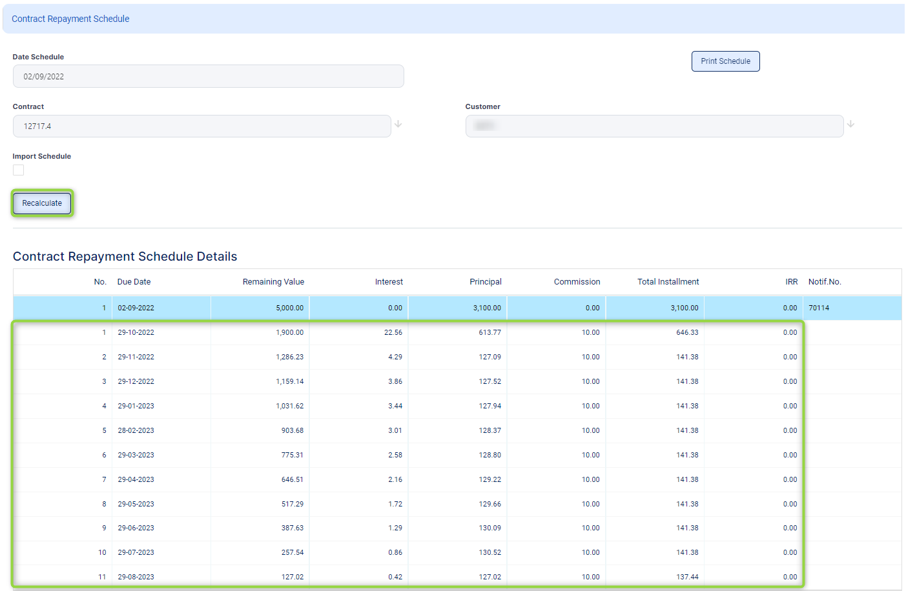Click the 1,286.23 remaining value cell

tap(289, 357)
